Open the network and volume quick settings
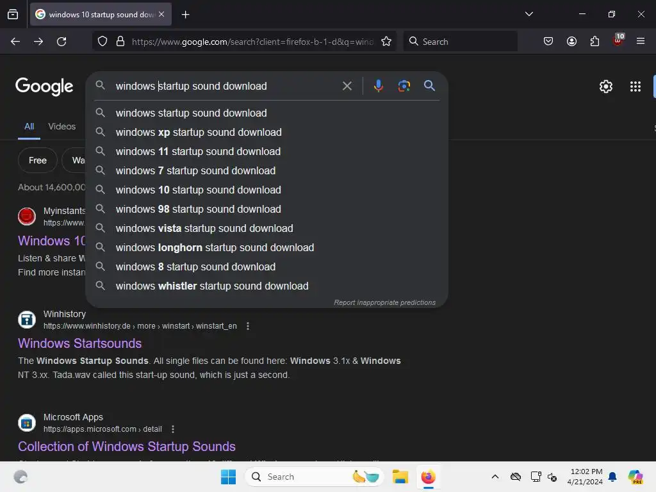Viewport: 656px width, 492px height. (544, 477)
